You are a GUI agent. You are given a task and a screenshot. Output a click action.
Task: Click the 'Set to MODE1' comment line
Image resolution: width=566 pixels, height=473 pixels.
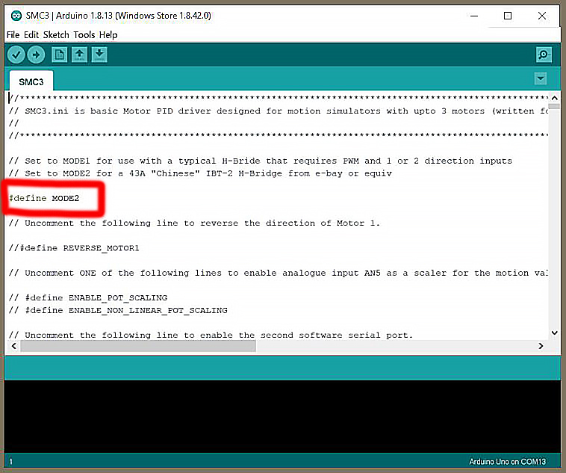[261, 161]
